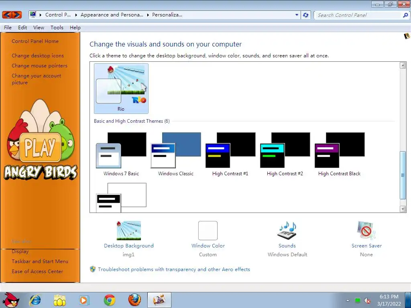Open help icon at top right
Screen dimensions: 411x308
point(407,36)
